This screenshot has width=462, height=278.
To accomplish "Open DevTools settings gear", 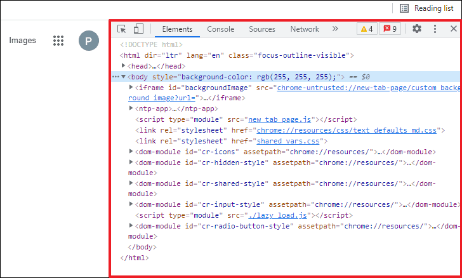I will tap(416, 29).
